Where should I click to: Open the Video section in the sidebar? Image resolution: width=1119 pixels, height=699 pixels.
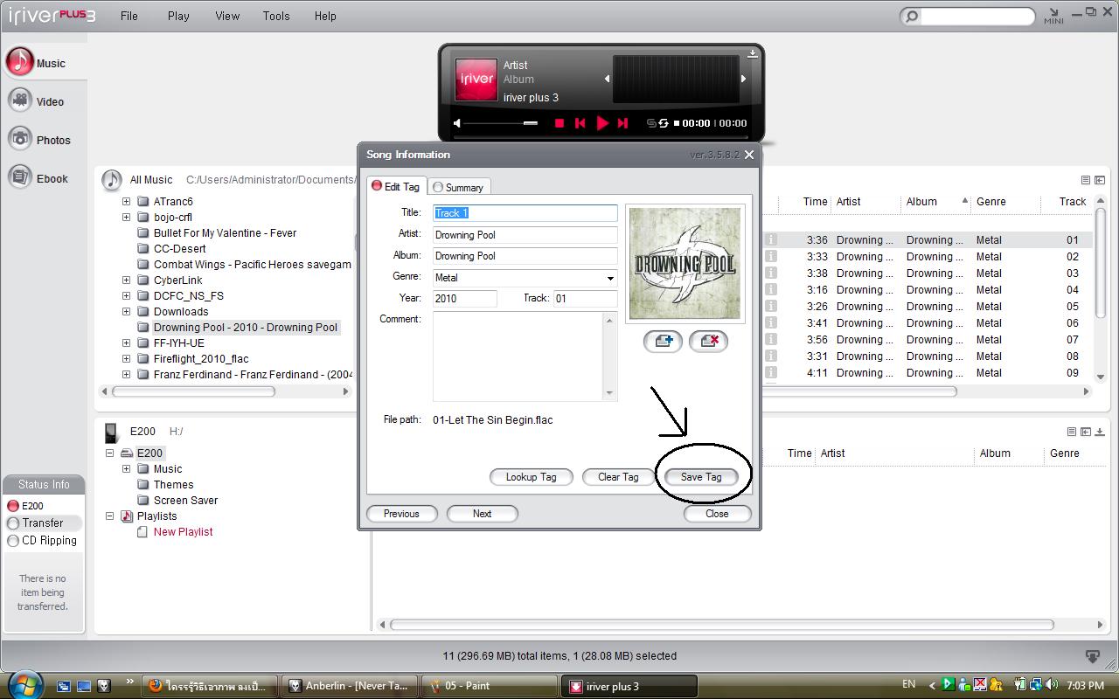pos(37,101)
